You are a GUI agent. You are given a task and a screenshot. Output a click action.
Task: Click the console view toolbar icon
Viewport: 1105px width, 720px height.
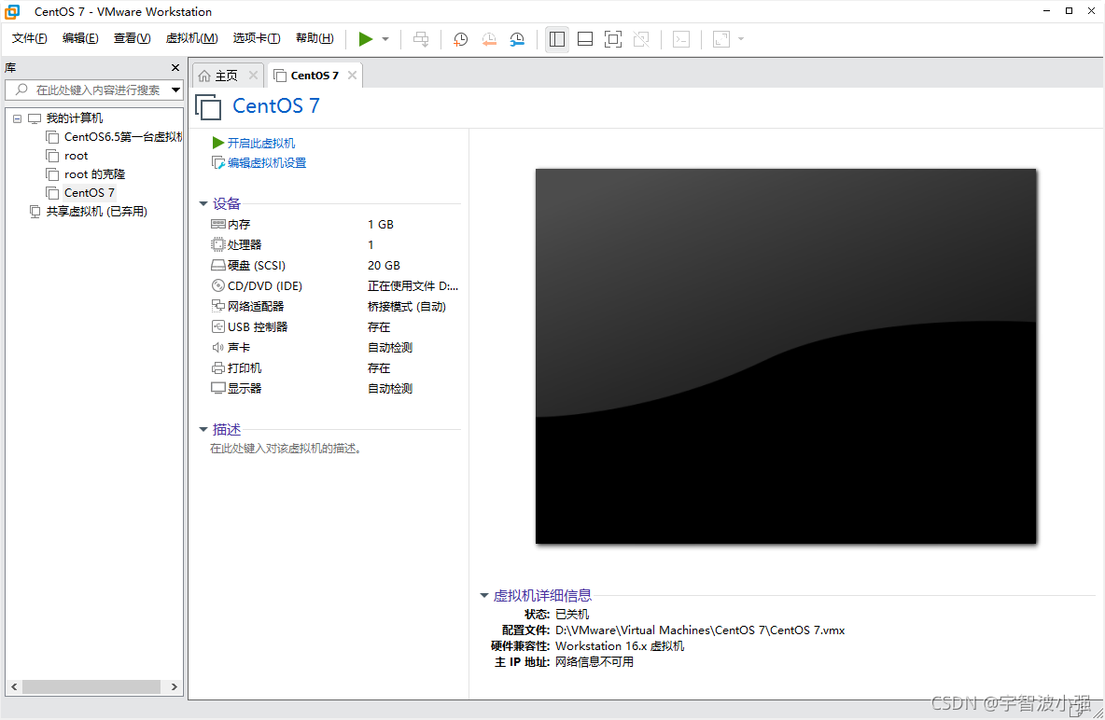[x=680, y=39]
